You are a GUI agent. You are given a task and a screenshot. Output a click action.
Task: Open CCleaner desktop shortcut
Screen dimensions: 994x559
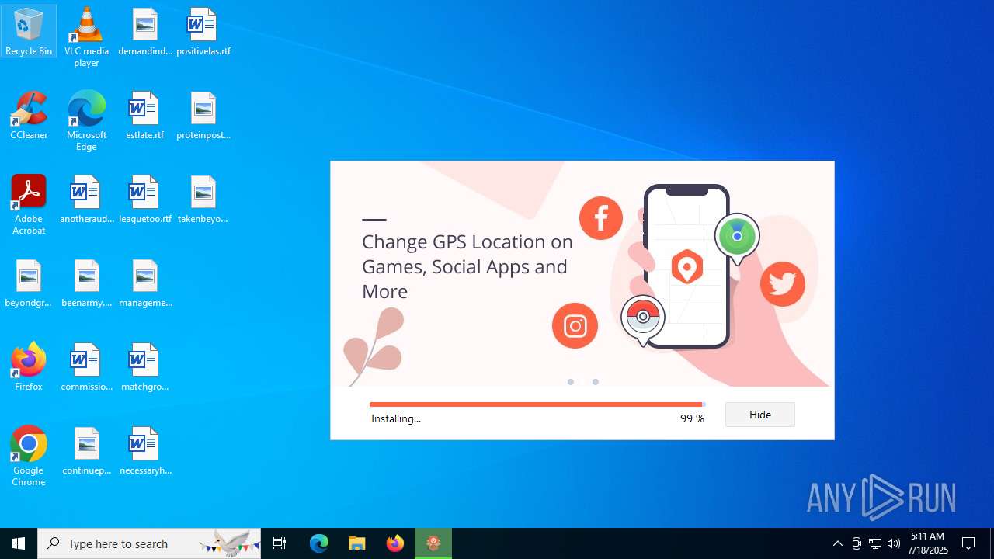pyautogui.click(x=29, y=116)
